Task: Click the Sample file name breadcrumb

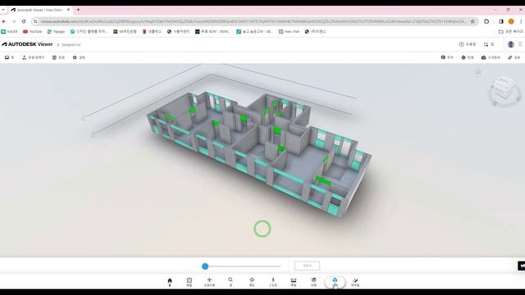Action: (x=71, y=44)
